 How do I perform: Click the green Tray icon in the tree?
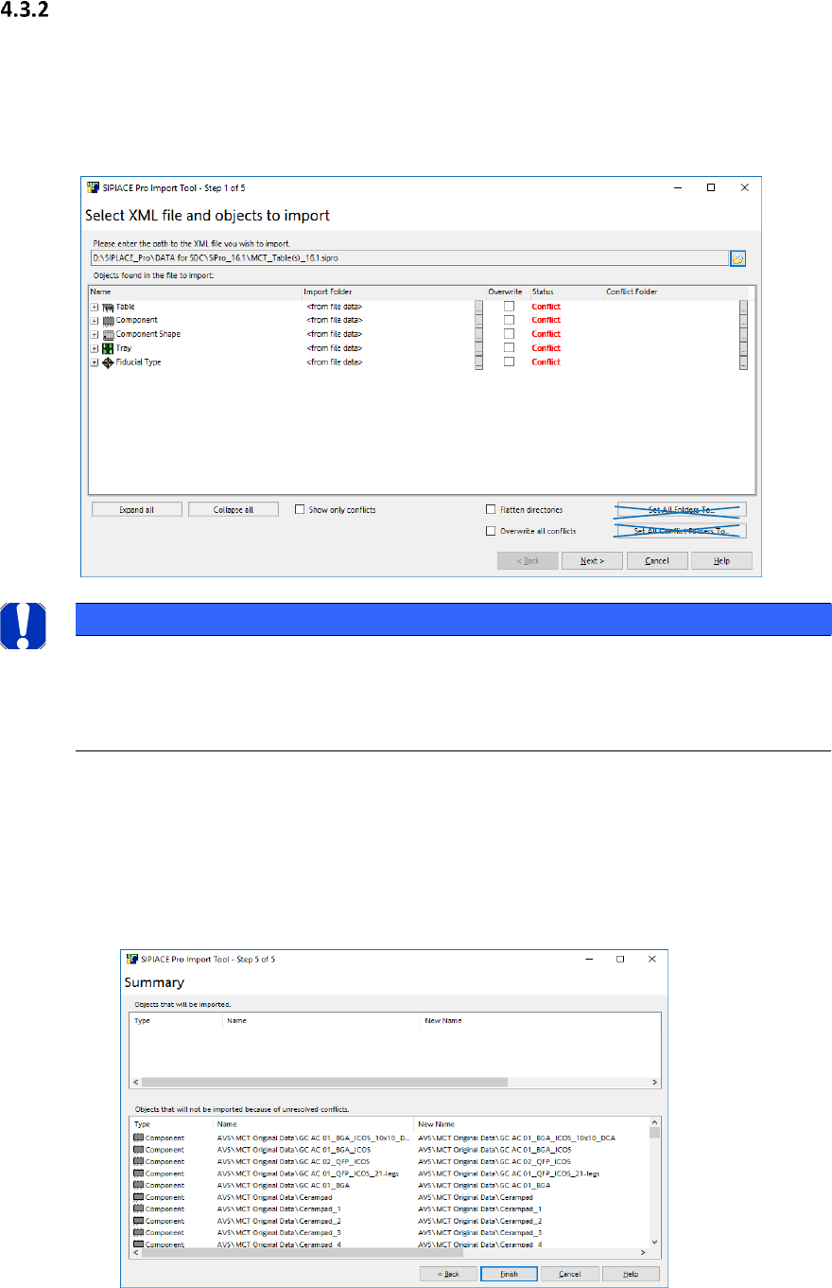coord(108,348)
